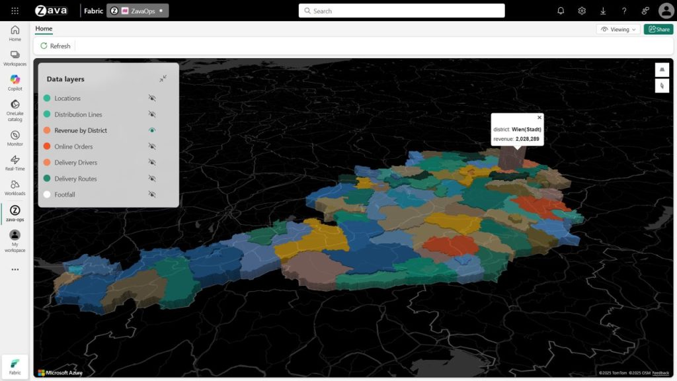Expand the more options ellipsis in the sidebar
Image resolution: width=677 pixels, height=381 pixels.
point(15,269)
